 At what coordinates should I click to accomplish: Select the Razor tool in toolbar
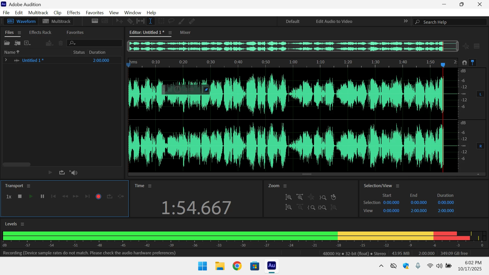point(130,21)
